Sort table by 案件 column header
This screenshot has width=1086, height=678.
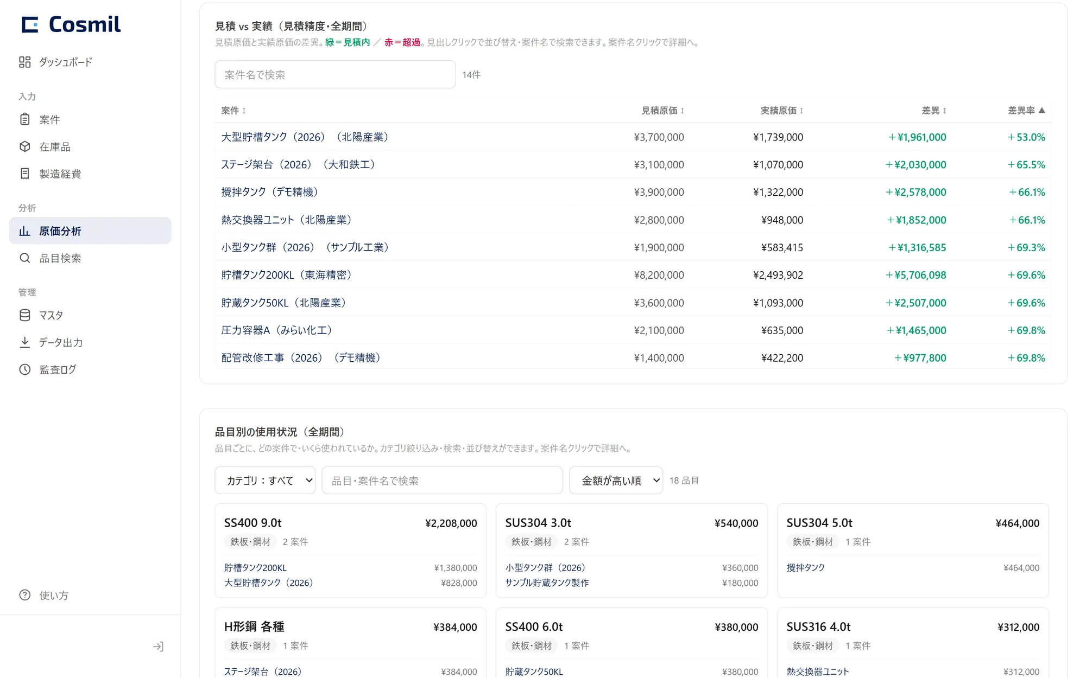click(x=233, y=111)
